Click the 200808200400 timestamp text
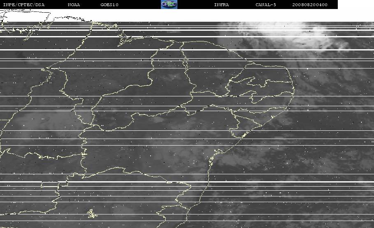This screenshot has height=228, width=374. tap(309, 5)
